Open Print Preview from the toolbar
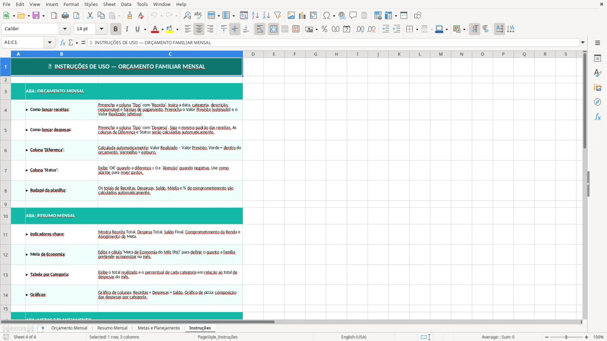Screen dimensions: 607x341 click(x=76, y=16)
